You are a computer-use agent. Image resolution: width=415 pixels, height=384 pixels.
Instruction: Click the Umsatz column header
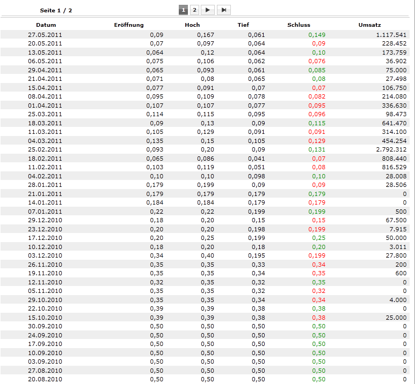(369, 25)
